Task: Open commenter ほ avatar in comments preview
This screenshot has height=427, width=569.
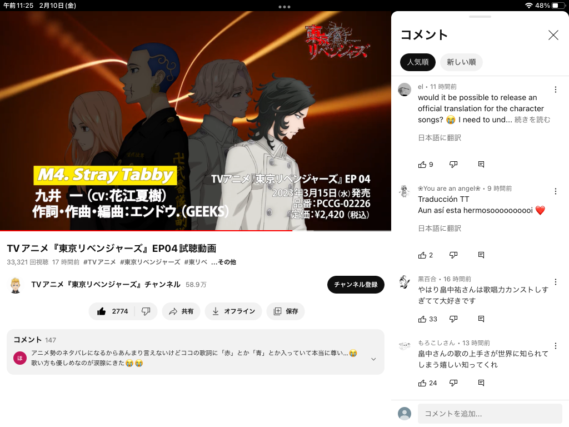Action: tap(20, 358)
